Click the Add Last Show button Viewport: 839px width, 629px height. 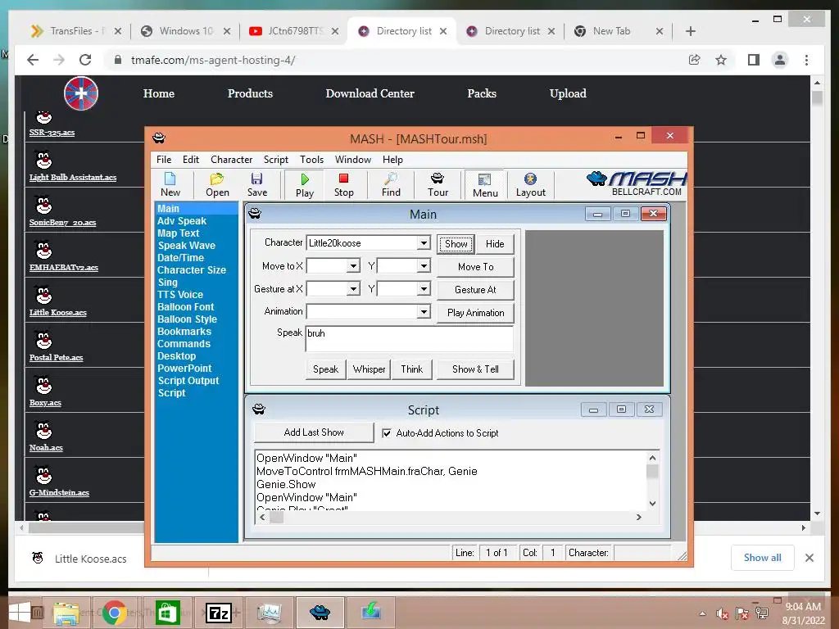click(x=314, y=432)
